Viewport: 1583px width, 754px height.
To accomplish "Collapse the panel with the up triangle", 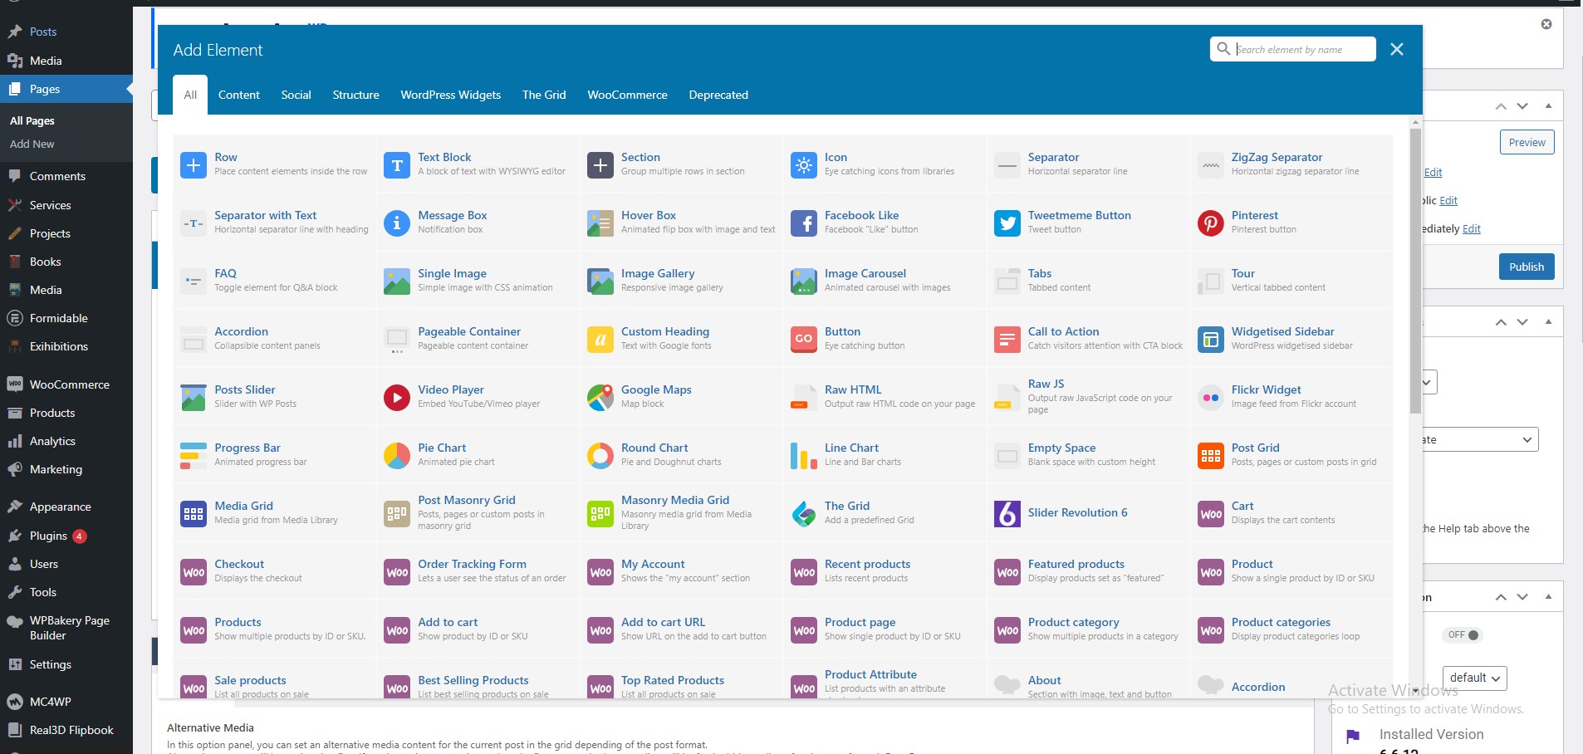I will click(1550, 105).
